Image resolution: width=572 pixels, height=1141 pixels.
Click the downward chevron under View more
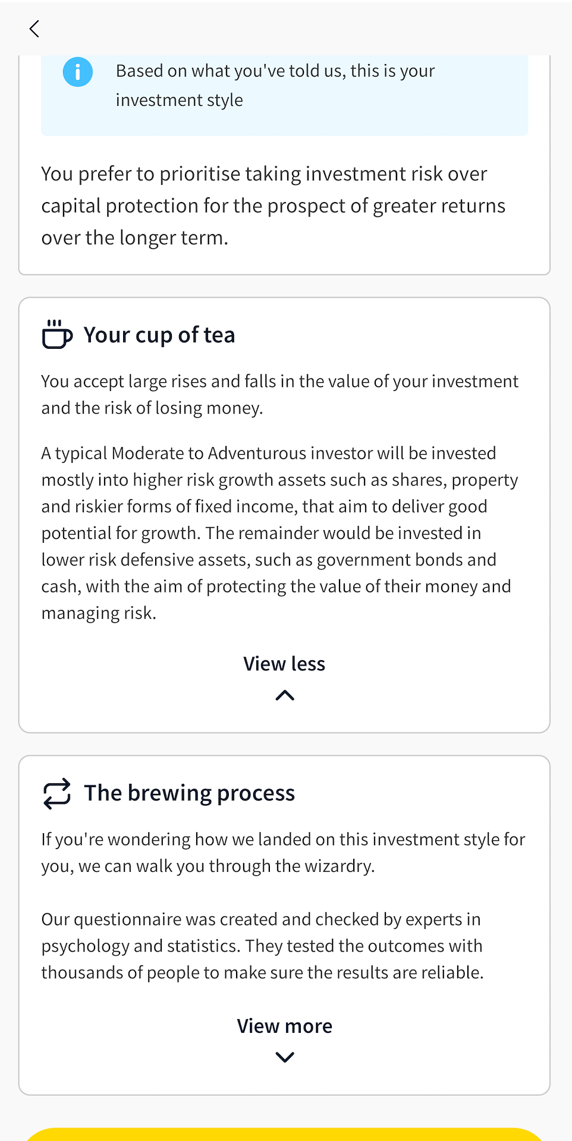[x=285, y=1057]
